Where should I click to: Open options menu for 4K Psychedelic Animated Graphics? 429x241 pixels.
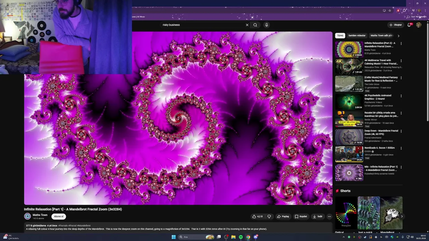tap(401, 96)
